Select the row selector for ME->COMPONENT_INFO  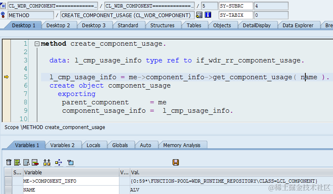(x=8, y=181)
